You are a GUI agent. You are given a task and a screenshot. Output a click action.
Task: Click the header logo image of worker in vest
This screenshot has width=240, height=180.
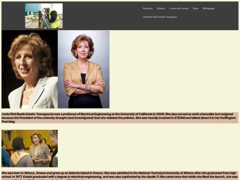pos(44,16)
